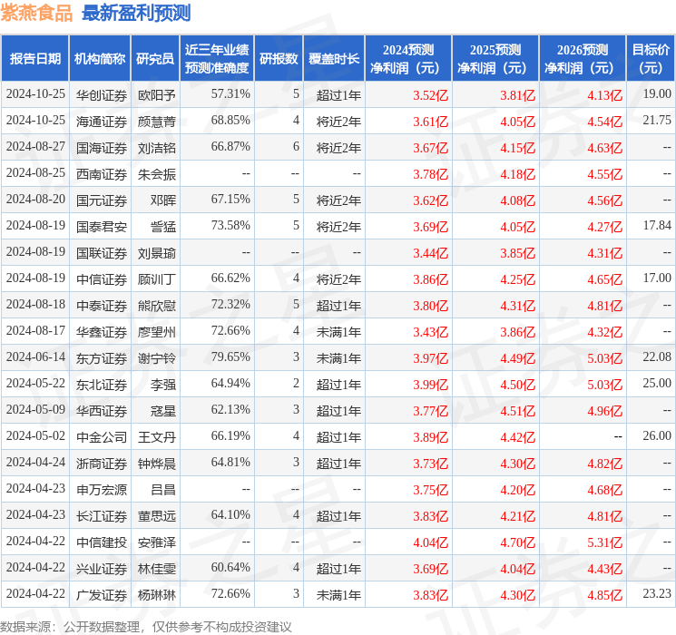Click the 最新盈利预测 title text
This screenshot has height=635, width=676.
[136, 13]
